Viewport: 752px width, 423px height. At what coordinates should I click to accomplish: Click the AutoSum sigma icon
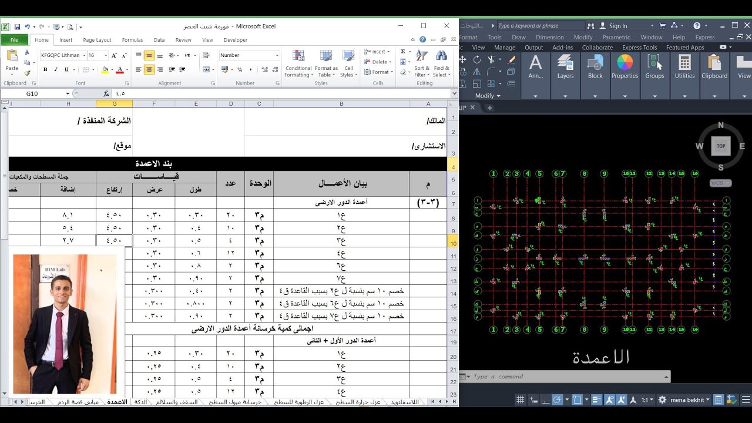pyautogui.click(x=404, y=52)
